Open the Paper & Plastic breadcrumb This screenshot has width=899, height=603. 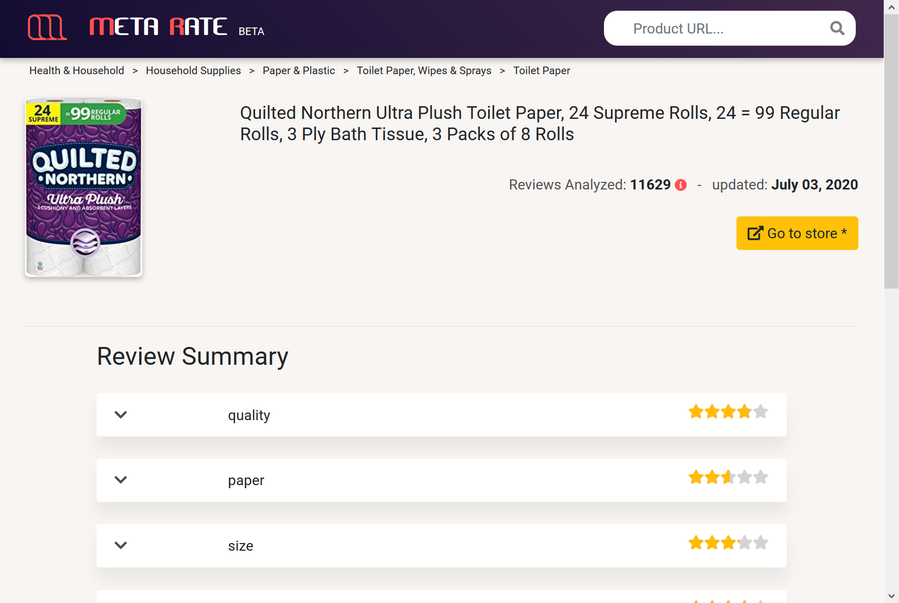(x=299, y=71)
